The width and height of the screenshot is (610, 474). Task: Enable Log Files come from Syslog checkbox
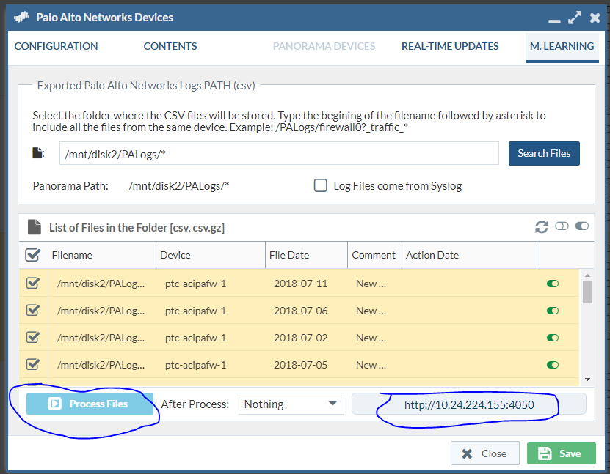tap(321, 185)
